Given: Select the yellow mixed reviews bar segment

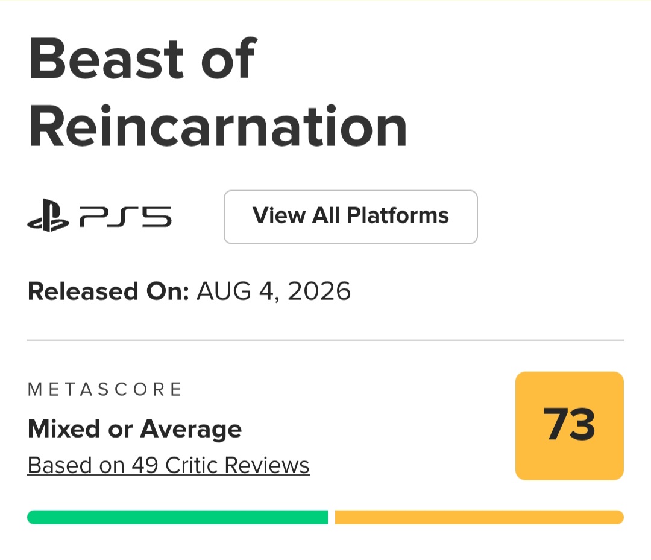Looking at the screenshot, I should 480,517.
